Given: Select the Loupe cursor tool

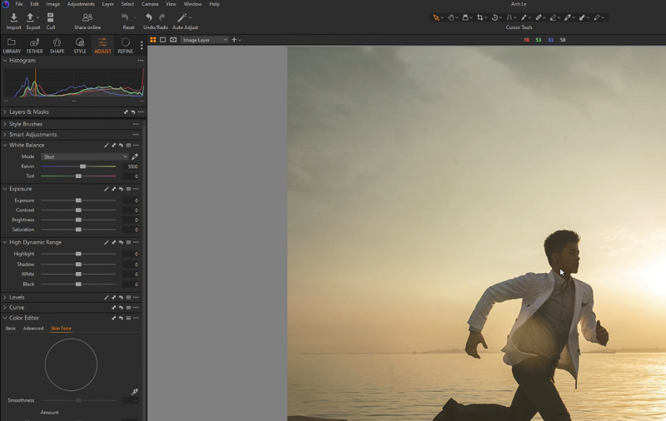Looking at the screenshot, I should click(x=465, y=17).
